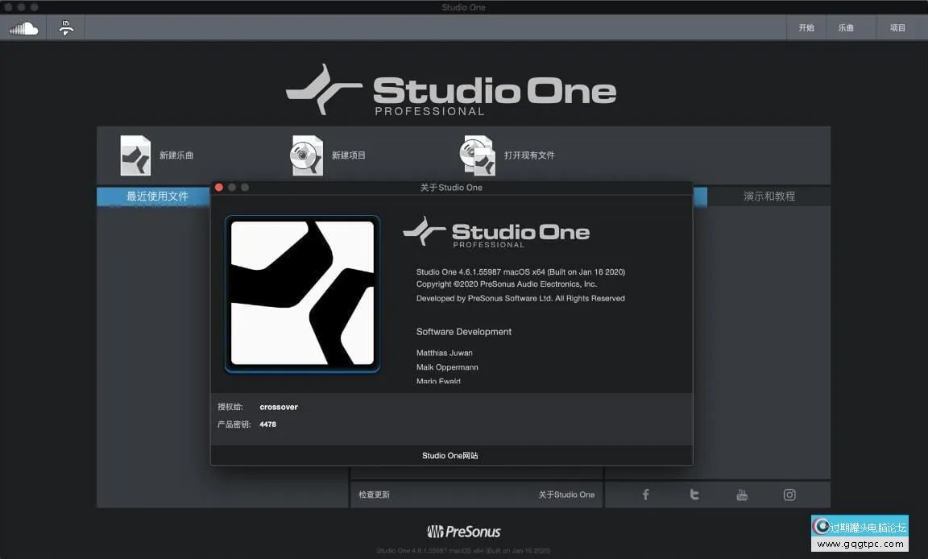Select the 最近使用文件 recent files tab
Screen dimensions: 928x559
[157, 197]
